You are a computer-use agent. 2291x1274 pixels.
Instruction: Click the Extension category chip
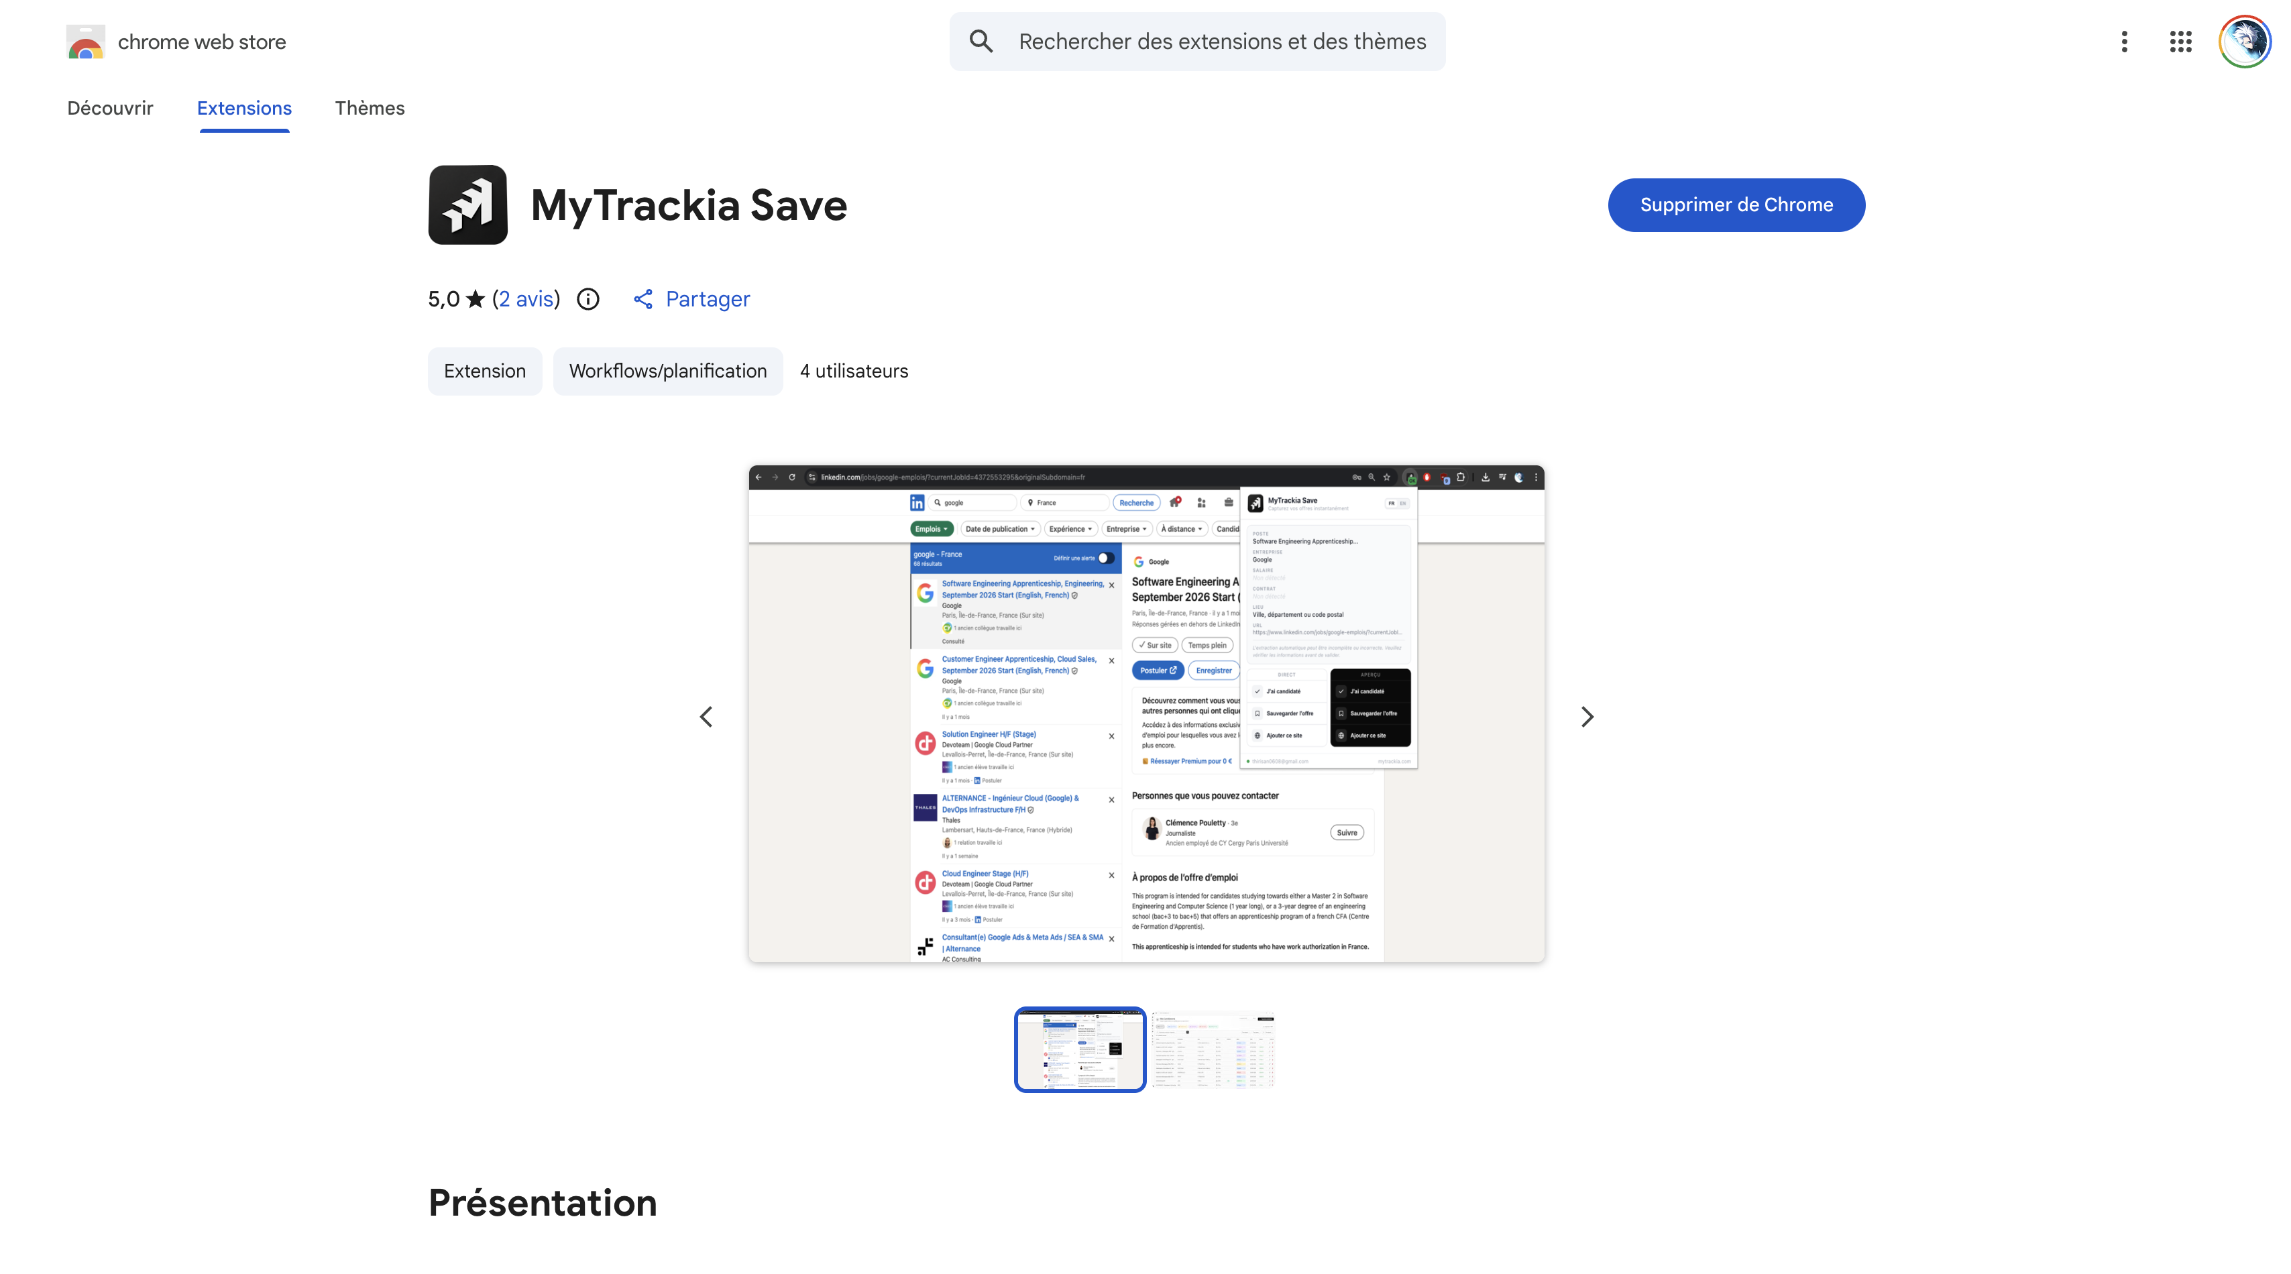pos(485,371)
